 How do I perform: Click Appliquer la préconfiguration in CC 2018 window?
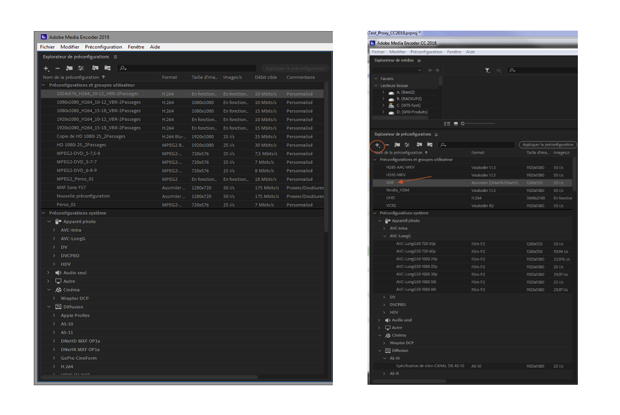point(548,145)
